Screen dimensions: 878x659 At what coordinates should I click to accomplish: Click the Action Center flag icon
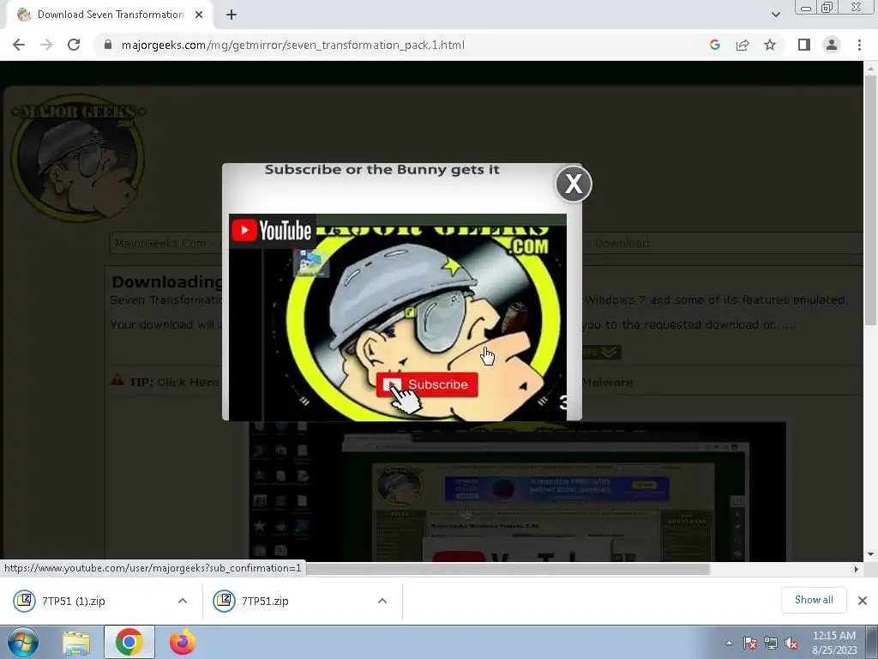[749, 643]
